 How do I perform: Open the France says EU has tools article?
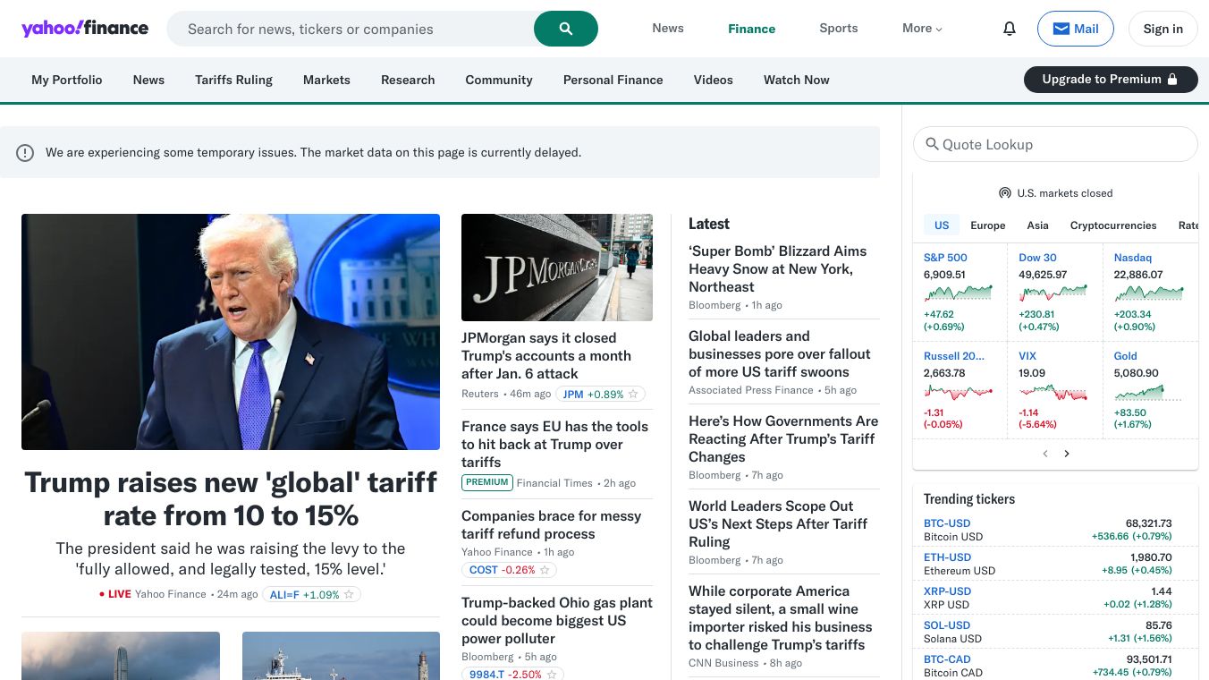554,445
